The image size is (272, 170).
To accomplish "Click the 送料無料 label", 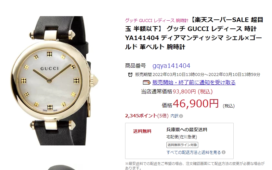I will pyautogui.click(x=142, y=131).
